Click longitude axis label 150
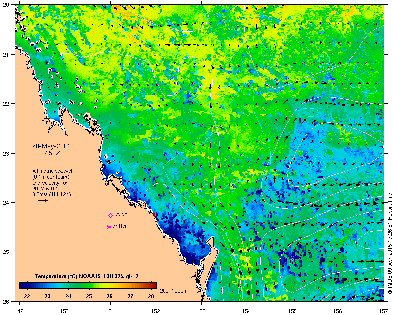The height and width of the screenshot is (315, 394). click(65, 311)
